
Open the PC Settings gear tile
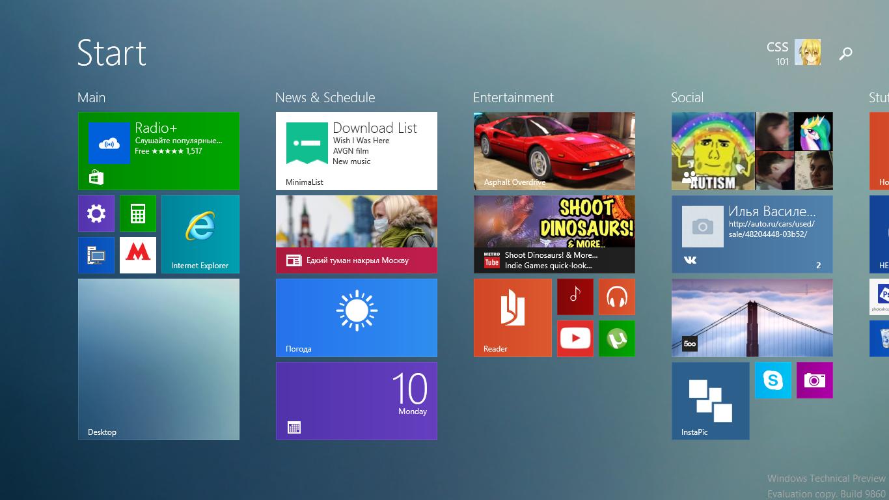(96, 214)
